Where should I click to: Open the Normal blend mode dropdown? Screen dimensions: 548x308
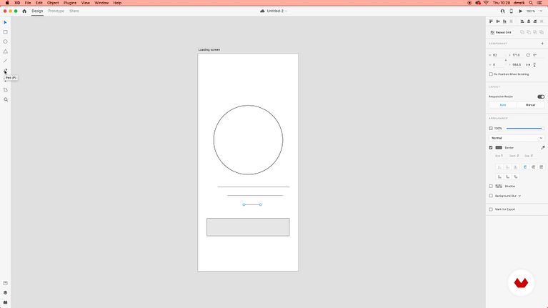(516, 138)
